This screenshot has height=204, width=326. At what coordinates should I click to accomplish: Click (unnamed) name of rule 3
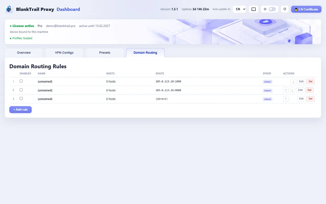coord(45,99)
